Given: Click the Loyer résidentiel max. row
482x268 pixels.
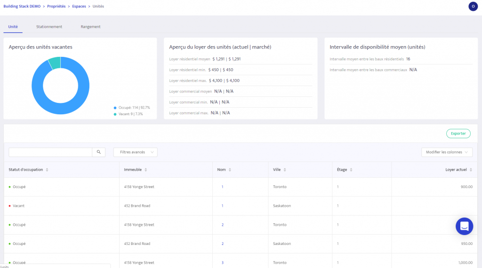Looking at the screenshot, I should 241,80.
